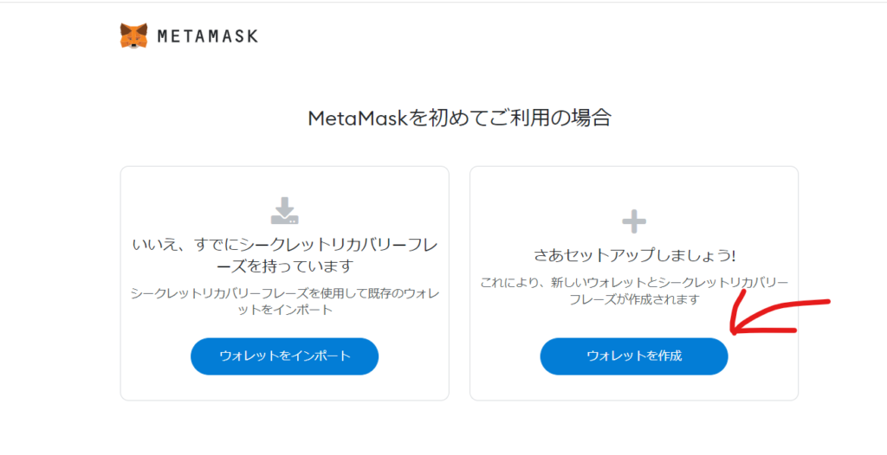Click the heading MetaMaskを初めてご利用の場合

click(459, 119)
